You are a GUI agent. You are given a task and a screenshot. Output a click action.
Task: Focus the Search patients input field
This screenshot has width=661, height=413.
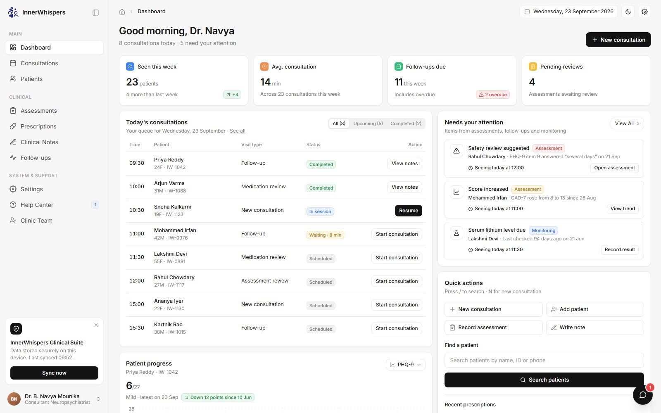click(544, 360)
